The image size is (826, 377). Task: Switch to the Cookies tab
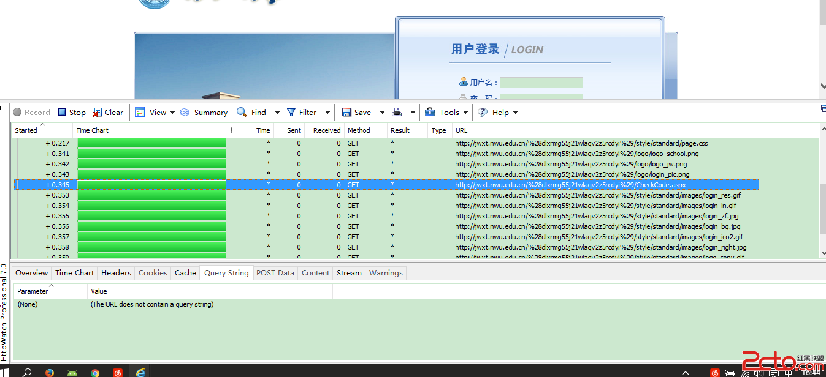(153, 273)
